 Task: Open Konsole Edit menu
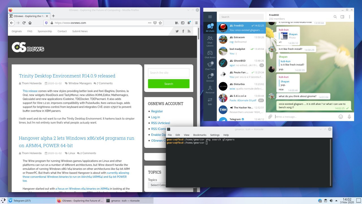(178, 135)
